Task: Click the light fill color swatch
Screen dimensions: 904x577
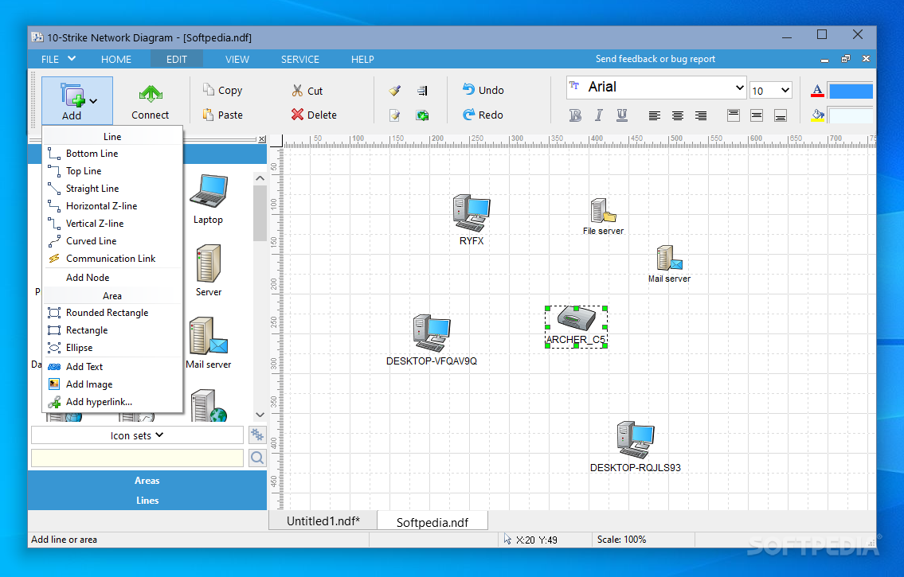Action: coord(851,115)
